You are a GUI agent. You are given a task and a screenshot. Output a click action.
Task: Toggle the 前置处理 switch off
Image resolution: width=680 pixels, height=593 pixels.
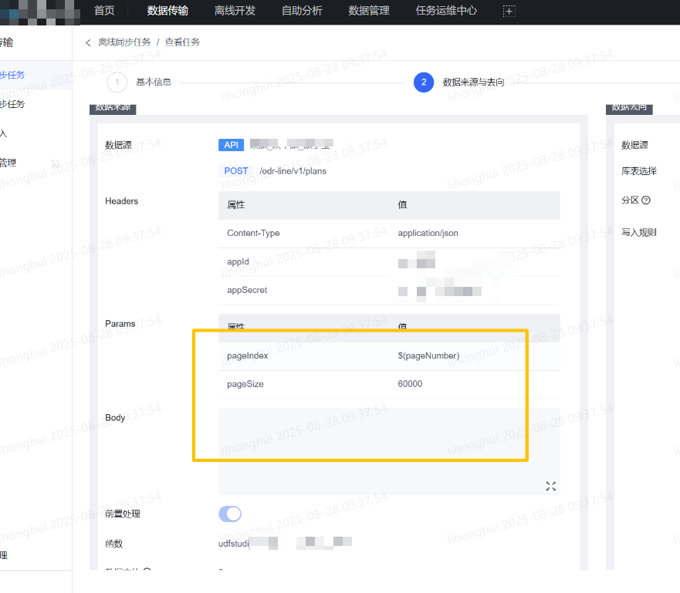click(230, 514)
